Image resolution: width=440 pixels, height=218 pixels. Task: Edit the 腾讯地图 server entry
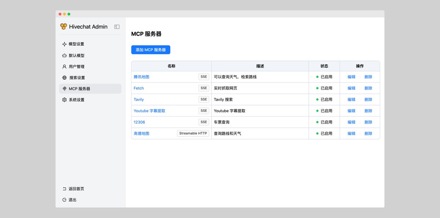[x=351, y=77]
